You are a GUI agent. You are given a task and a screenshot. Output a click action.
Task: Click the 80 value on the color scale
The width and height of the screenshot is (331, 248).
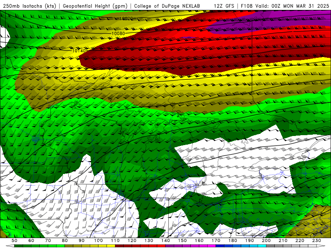click(65, 241)
